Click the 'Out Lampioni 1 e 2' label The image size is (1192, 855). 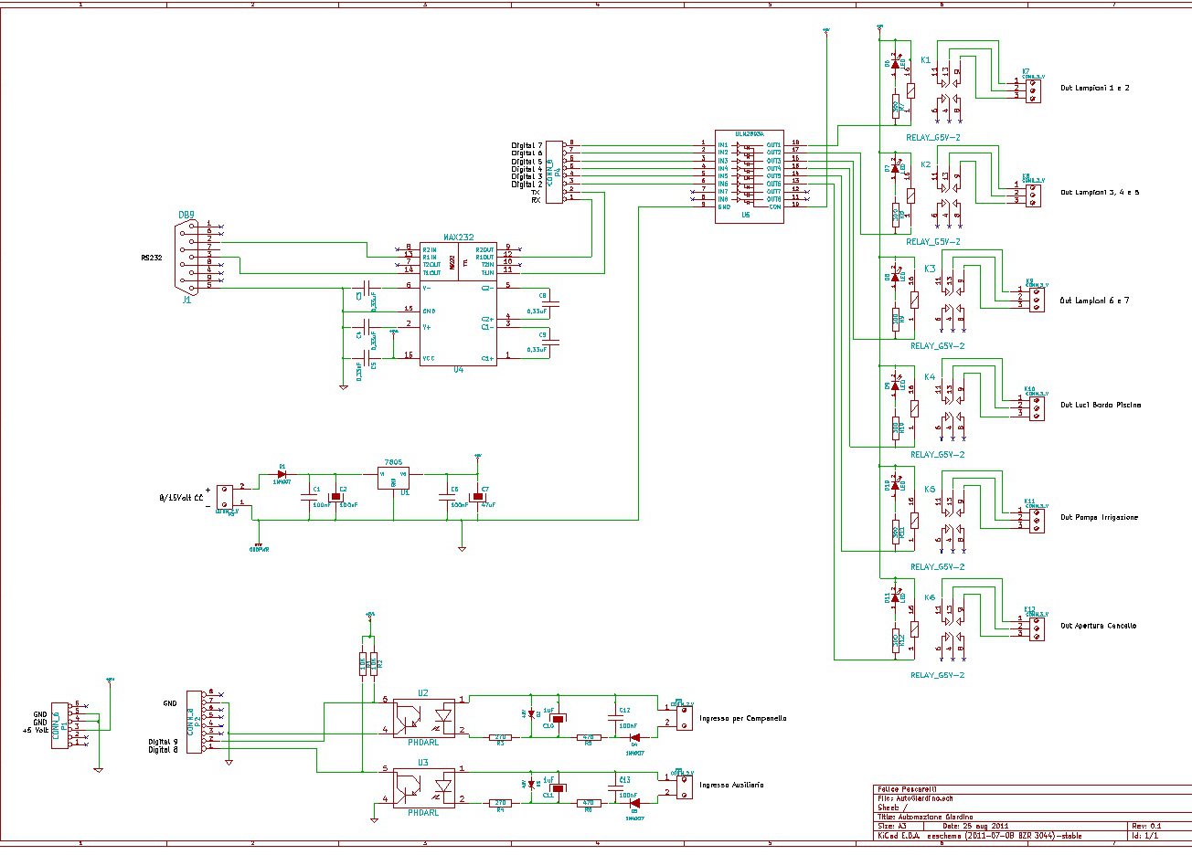[1094, 89]
